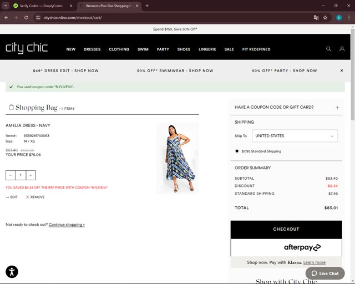Reload the page
The image size is (355, 284).
coord(26,18)
